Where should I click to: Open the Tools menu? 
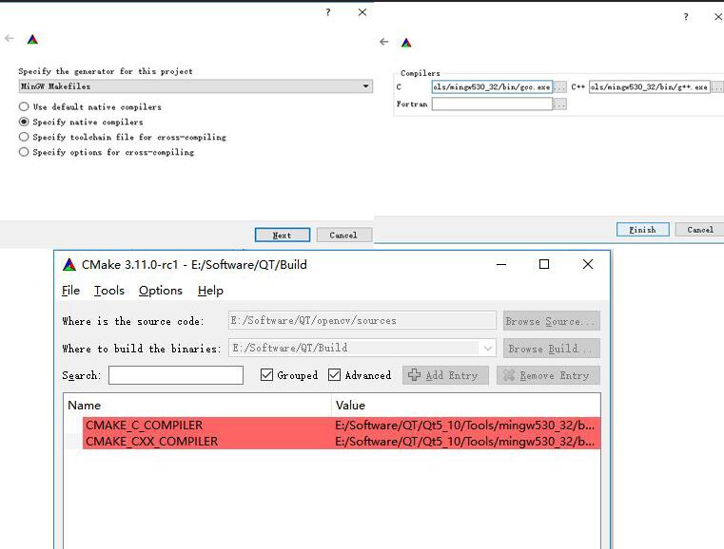109,291
